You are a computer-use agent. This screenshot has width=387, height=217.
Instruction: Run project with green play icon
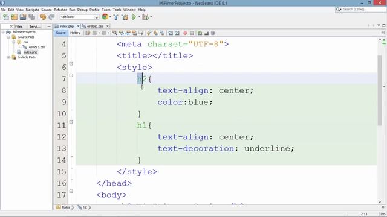pyautogui.click(x=134, y=17)
